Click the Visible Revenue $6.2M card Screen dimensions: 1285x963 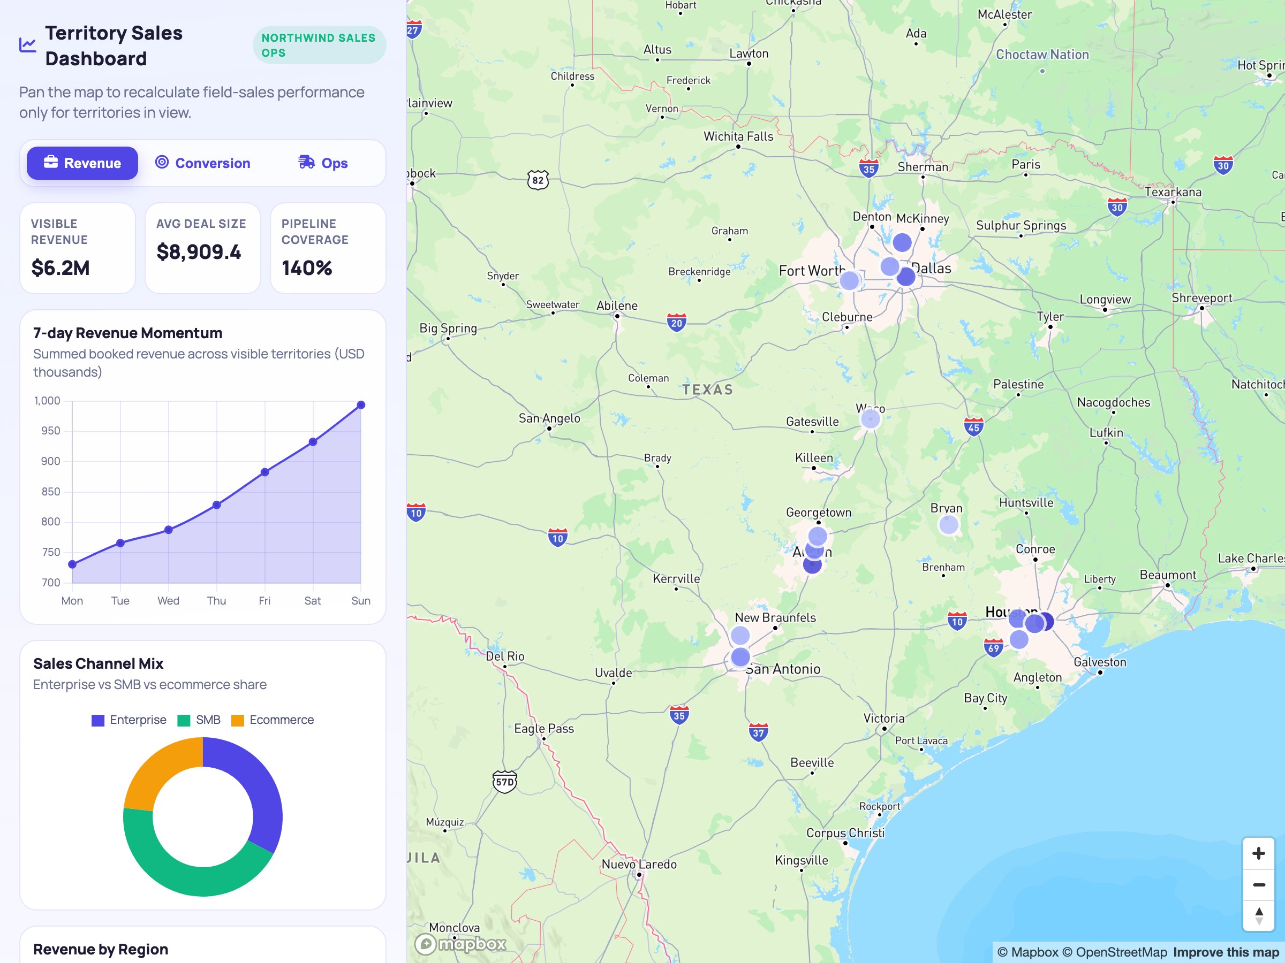pyautogui.click(x=78, y=248)
